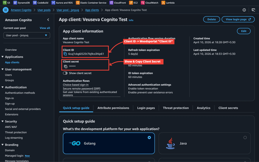The height and width of the screenshot is (162, 259).
Task: Open the Lambda shortcut icon
Action: pos(163,3)
